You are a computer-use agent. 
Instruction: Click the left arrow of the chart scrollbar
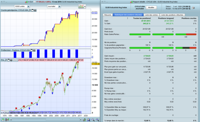point(11,120)
